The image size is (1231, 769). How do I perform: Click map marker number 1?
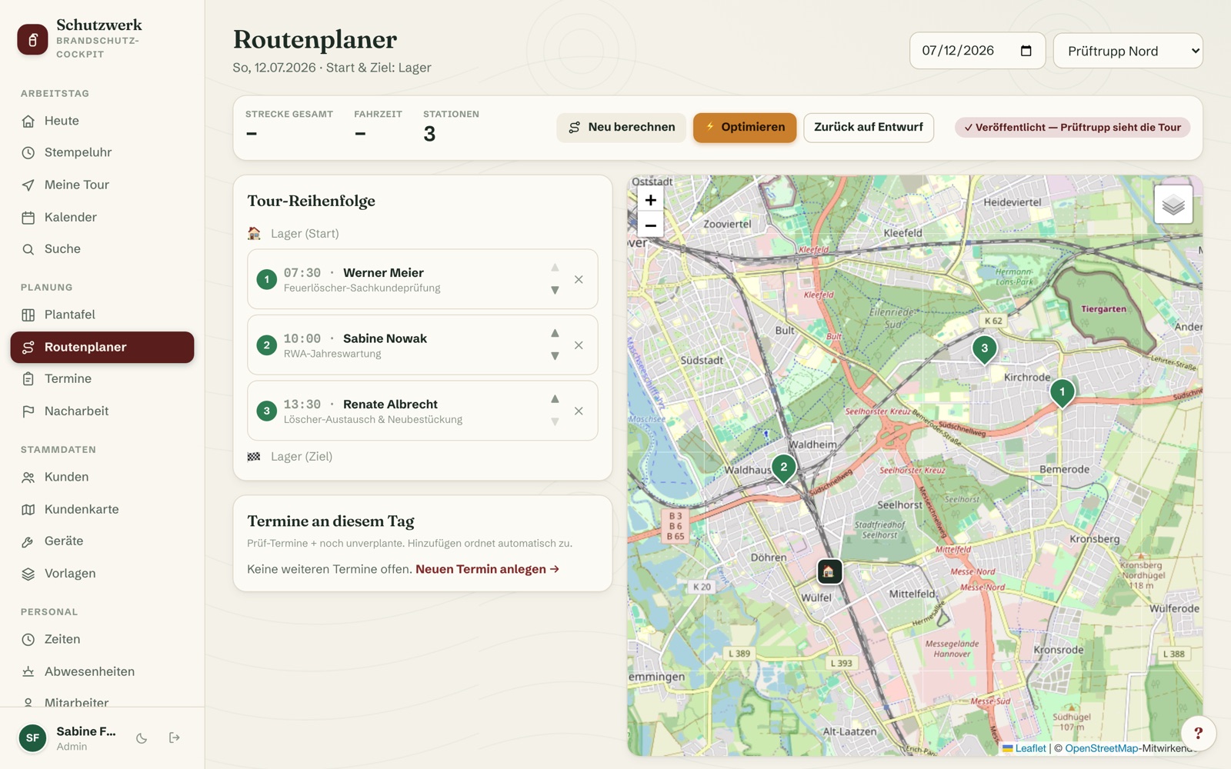tap(1063, 393)
